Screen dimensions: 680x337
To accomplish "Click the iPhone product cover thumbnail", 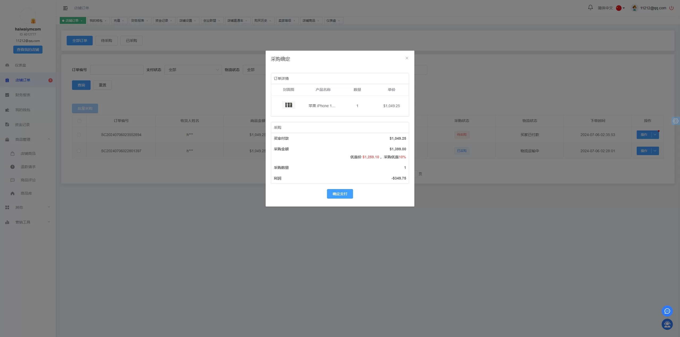I will [288, 105].
